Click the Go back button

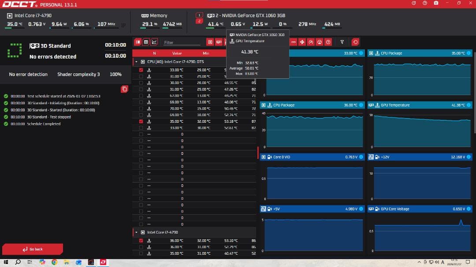click(33, 249)
